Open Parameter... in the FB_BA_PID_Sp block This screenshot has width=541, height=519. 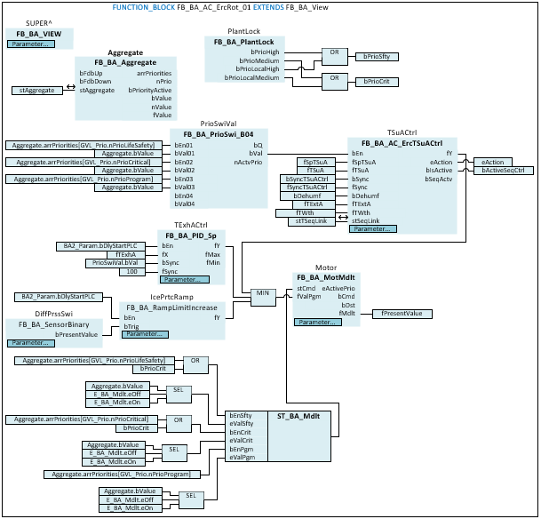click(185, 280)
